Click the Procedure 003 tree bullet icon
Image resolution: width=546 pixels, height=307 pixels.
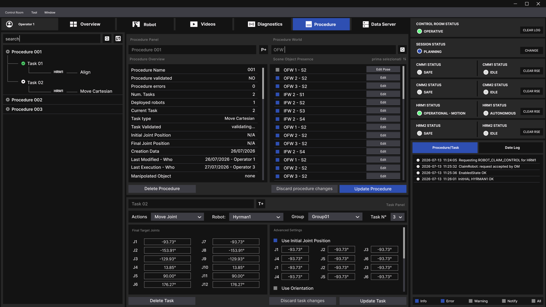(x=8, y=109)
